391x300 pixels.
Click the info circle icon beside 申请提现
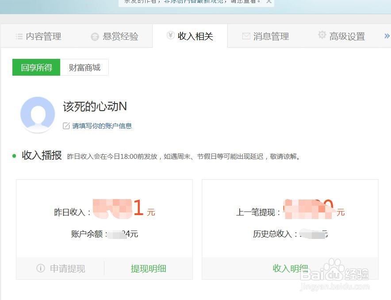click(x=41, y=268)
